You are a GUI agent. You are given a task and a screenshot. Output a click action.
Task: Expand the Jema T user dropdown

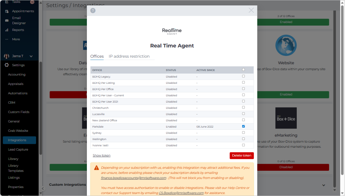(31, 56)
